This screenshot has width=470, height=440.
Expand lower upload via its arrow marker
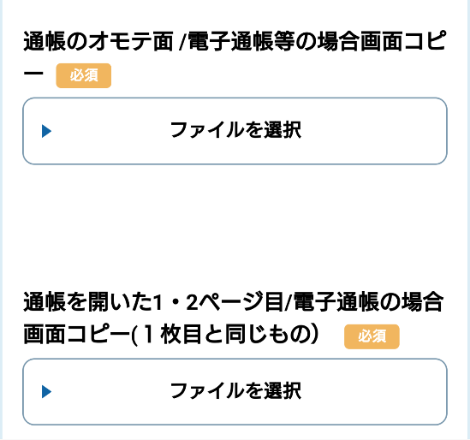[46, 392]
